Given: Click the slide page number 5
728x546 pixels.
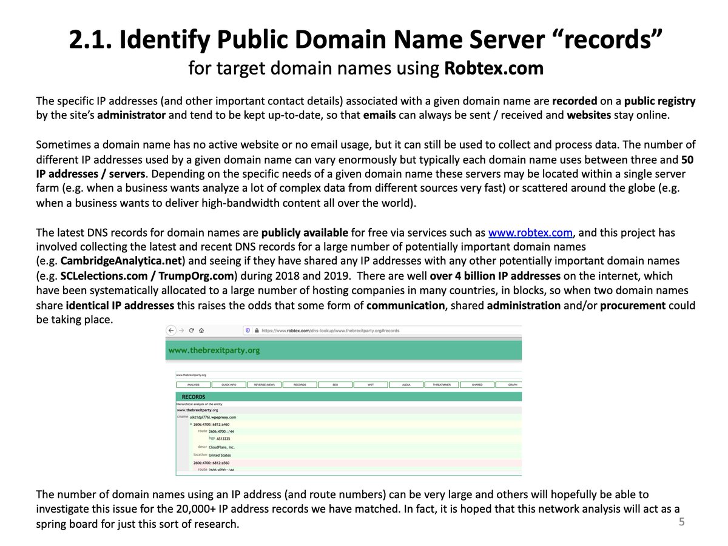Looking at the screenshot, I should tap(681, 522).
